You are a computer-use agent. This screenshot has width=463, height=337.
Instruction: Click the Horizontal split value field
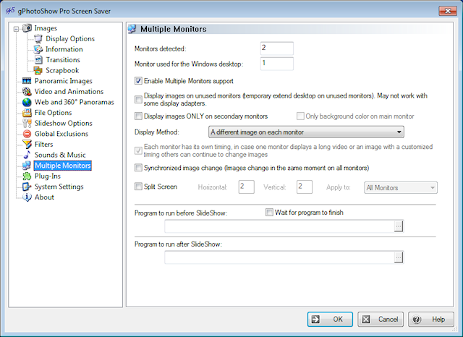(x=247, y=187)
